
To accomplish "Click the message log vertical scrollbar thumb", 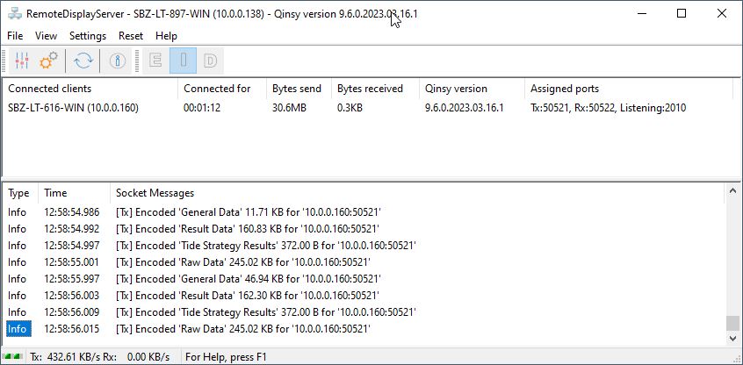I will (x=733, y=324).
